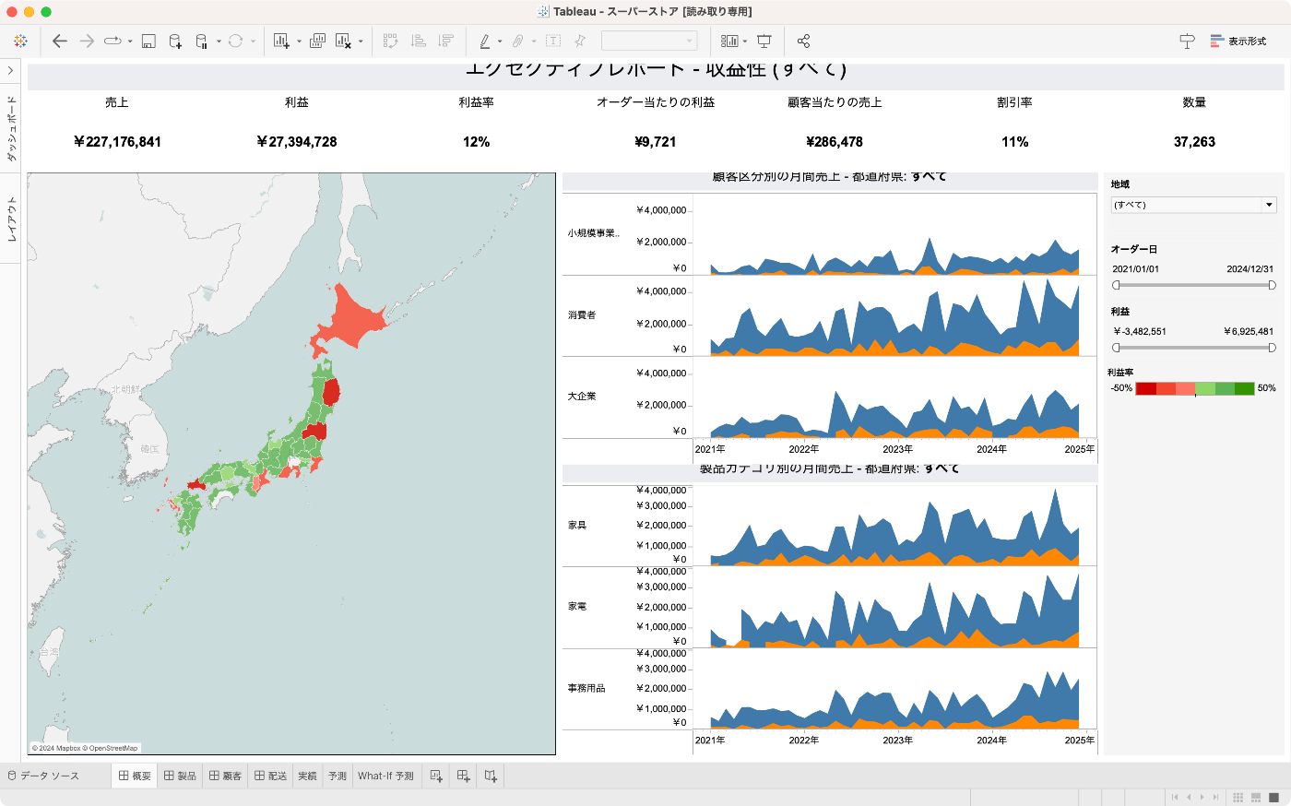The width and height of the screenshot is (1291, 806).
Task: Open the New worksheet dropdown arrow
Action: tap(299, 41)
